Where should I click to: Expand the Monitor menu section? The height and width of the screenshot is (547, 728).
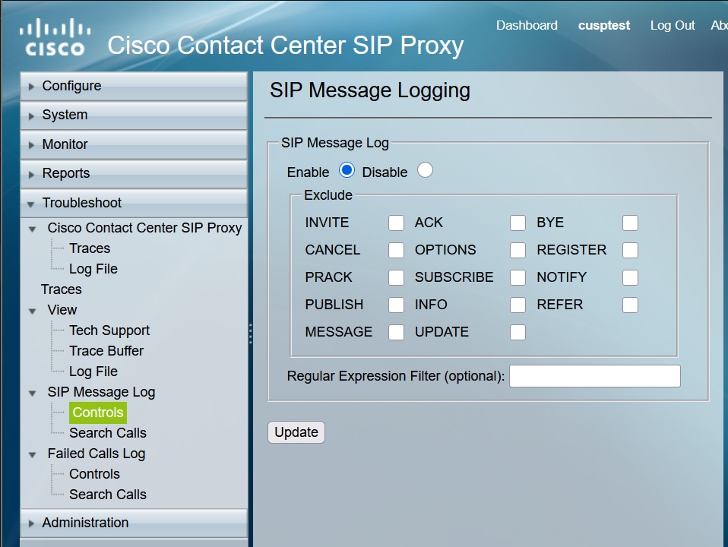[x=134, y=144]
